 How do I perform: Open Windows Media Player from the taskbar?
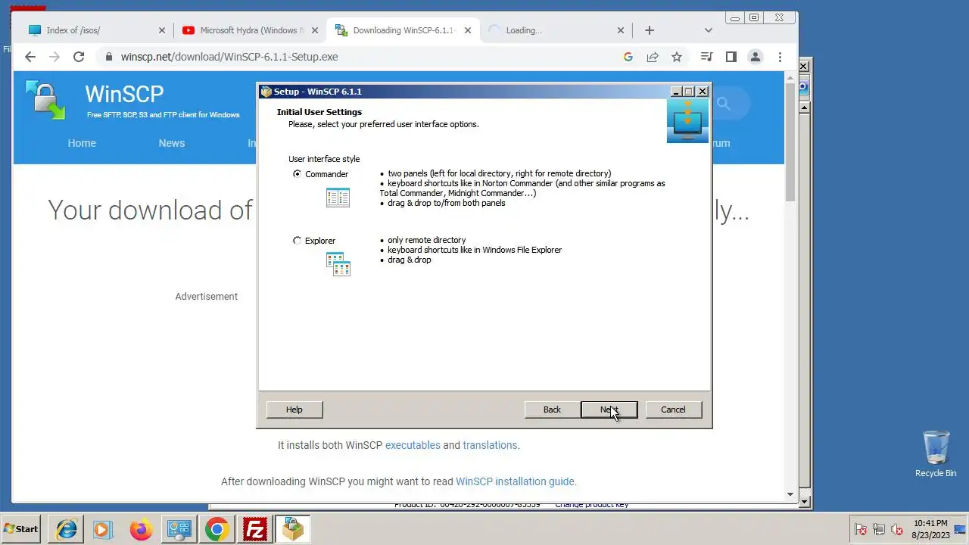click(103, 529)
